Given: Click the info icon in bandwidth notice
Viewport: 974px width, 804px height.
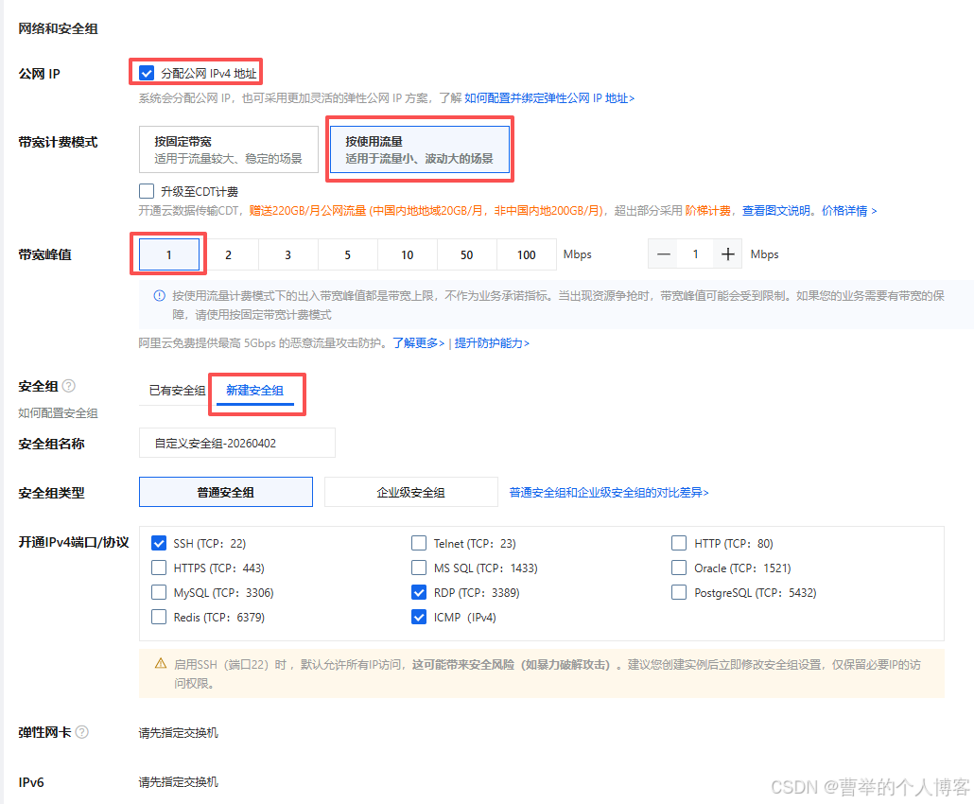Looking at the screenshot, I should [160, 296].
